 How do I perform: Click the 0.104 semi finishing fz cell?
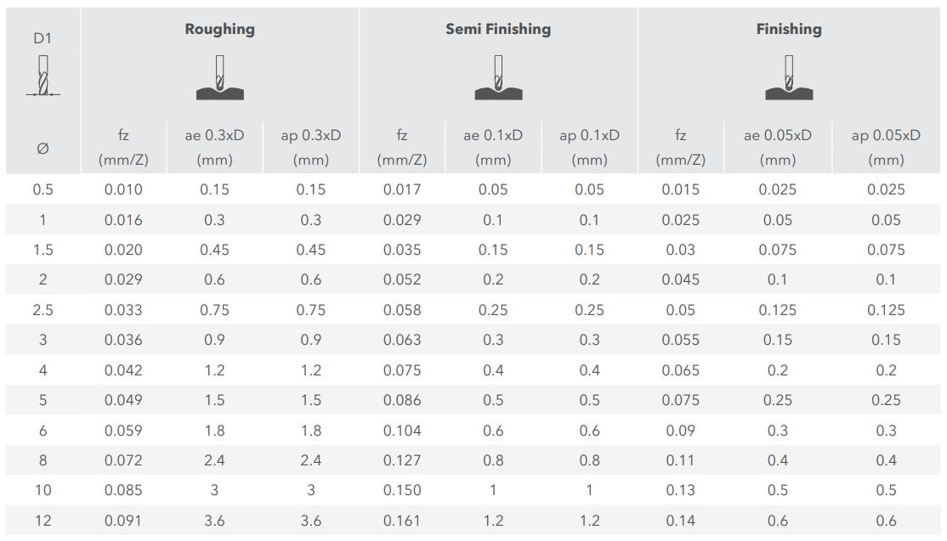click(x=401, y=431)
